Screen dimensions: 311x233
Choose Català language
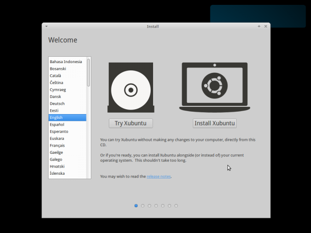68,76
